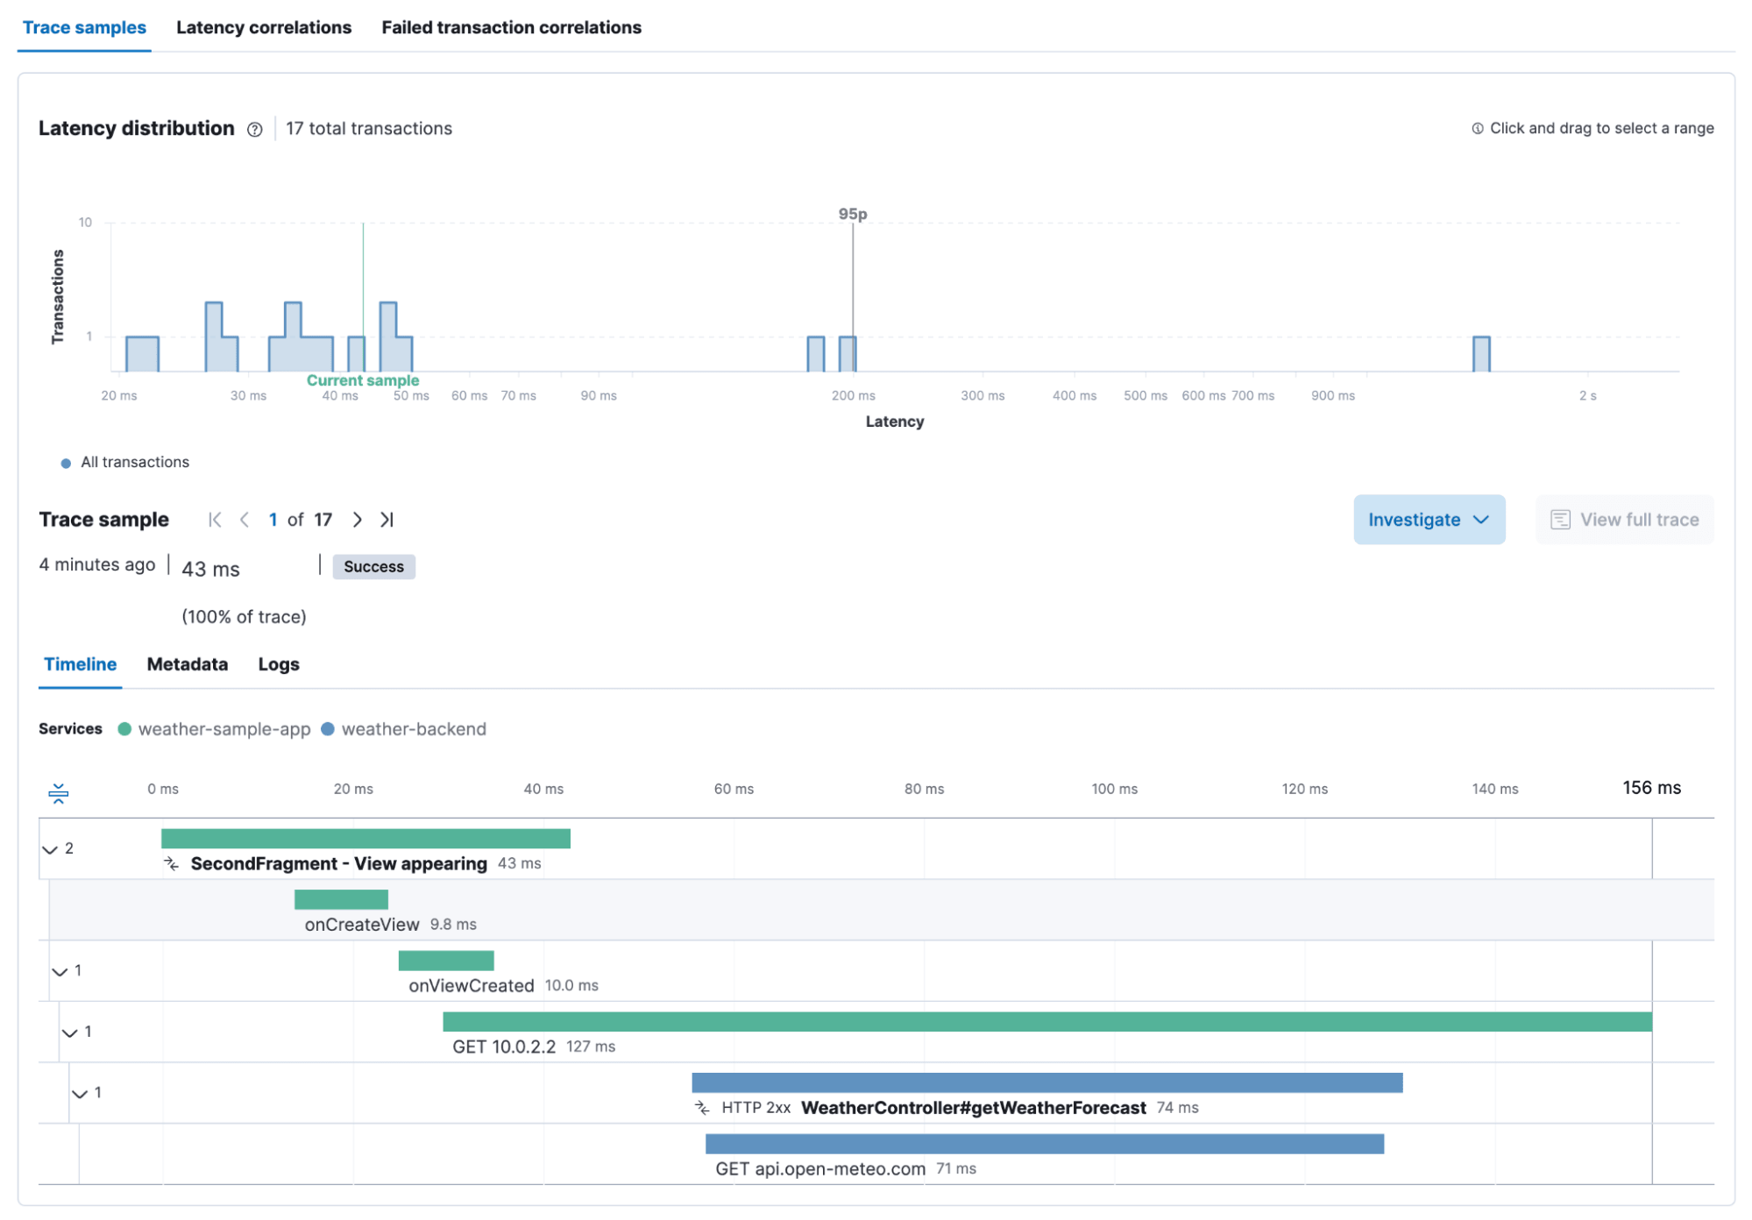The width and height of the screenshot is (1752, 1220).
Task: Switch to Latency correlations tab
Action: tap(263, 27)
